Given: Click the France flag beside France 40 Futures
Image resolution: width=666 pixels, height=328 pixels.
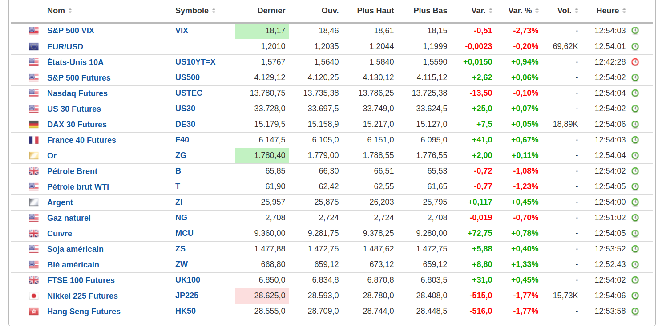Looking at the screenshot, I should coord(34,140).
